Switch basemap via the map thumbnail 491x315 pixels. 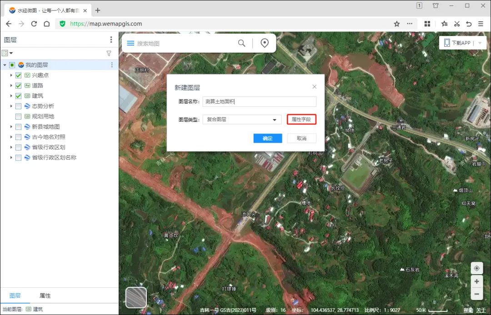[136, 297]
